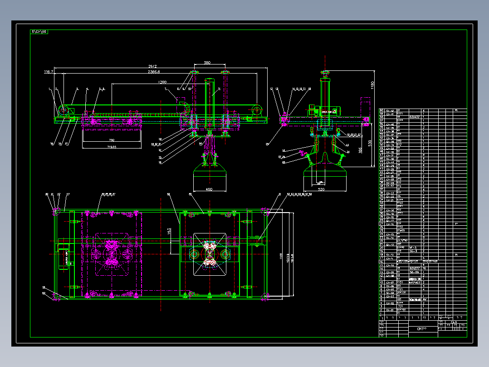489x367 pixels.
Task: Select the 380 dimension above the column
Action: (x=207, y=63)
